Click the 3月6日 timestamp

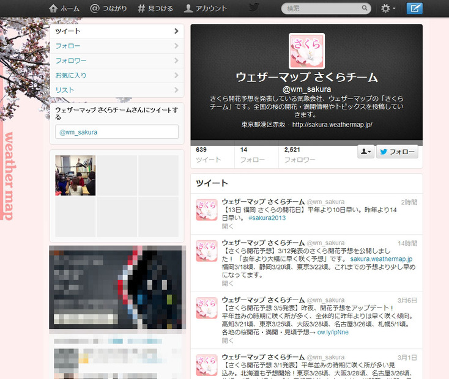pos(407,301)
